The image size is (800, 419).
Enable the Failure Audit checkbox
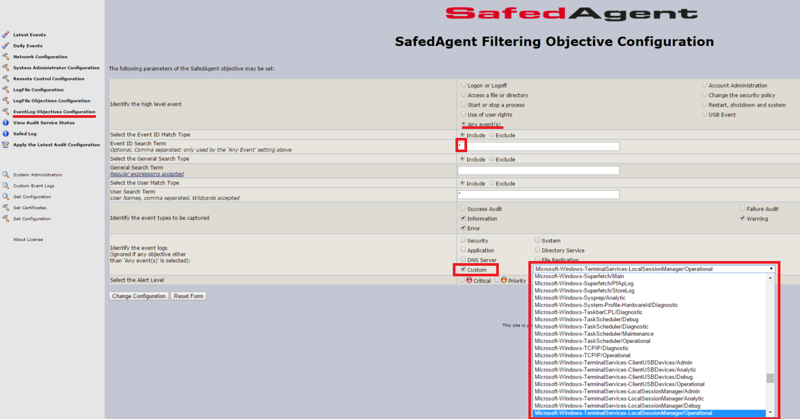click(x=742, y=209)
